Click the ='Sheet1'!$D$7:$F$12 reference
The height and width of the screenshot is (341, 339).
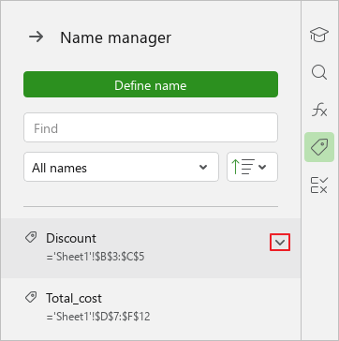[98, 317]
